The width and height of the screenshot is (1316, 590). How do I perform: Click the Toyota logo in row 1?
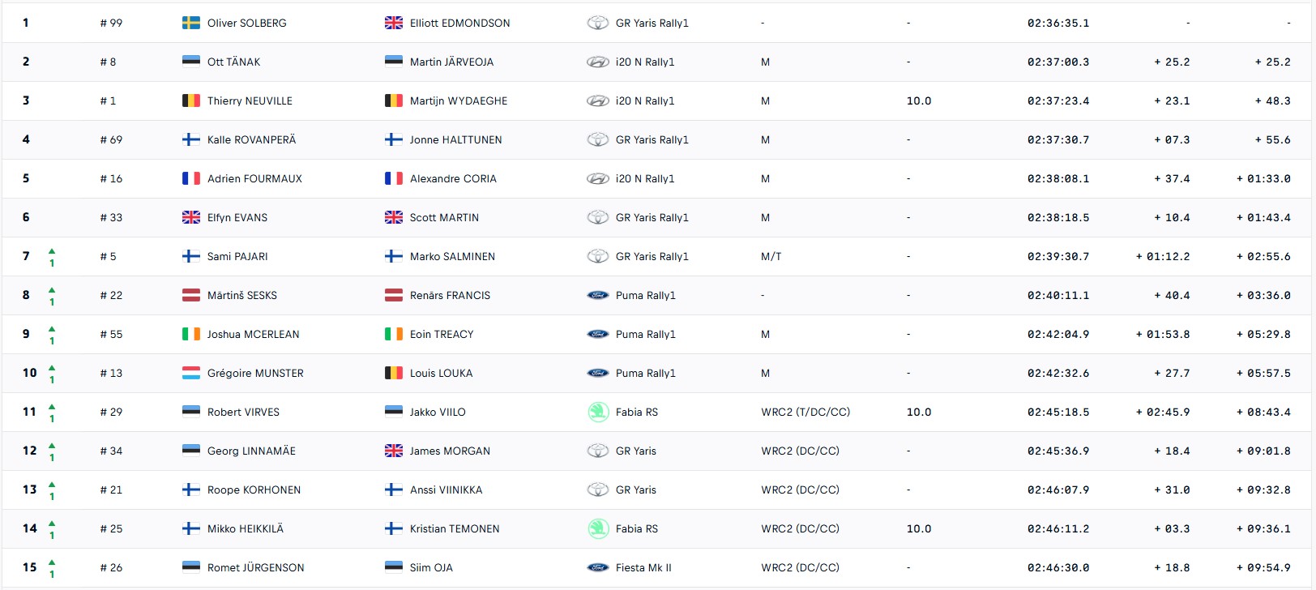pyautogui.click(x=598, y=23)
